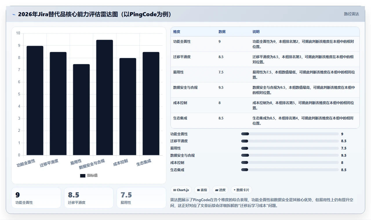Click the summary paragraph about PingCode
The width and height of the screenshot is (371, 220).
262,203
